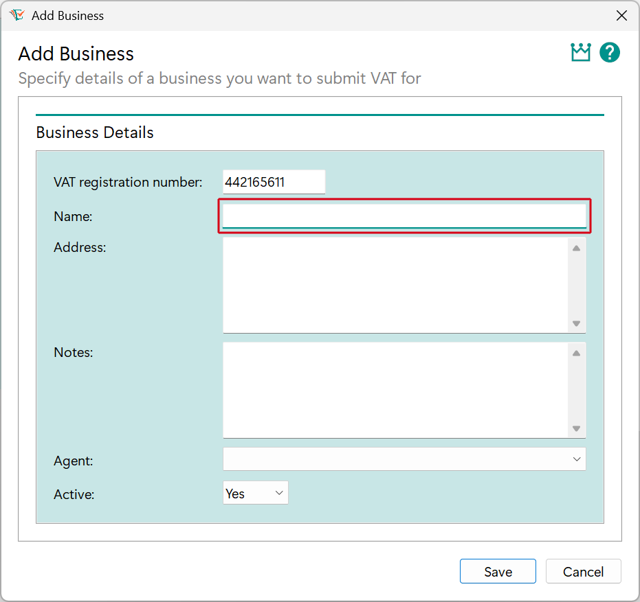Click the crown premium upgrade icon
This screenshot has height=602, width=640.
(581, 52)
